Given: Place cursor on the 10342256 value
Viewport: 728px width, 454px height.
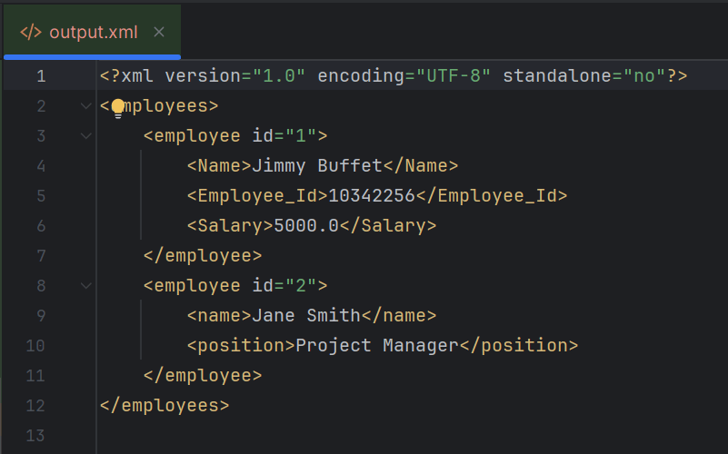Looking at the screenshot, I should pos(371,196).
